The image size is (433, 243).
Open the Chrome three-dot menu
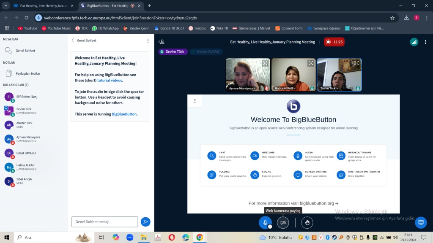427,18
